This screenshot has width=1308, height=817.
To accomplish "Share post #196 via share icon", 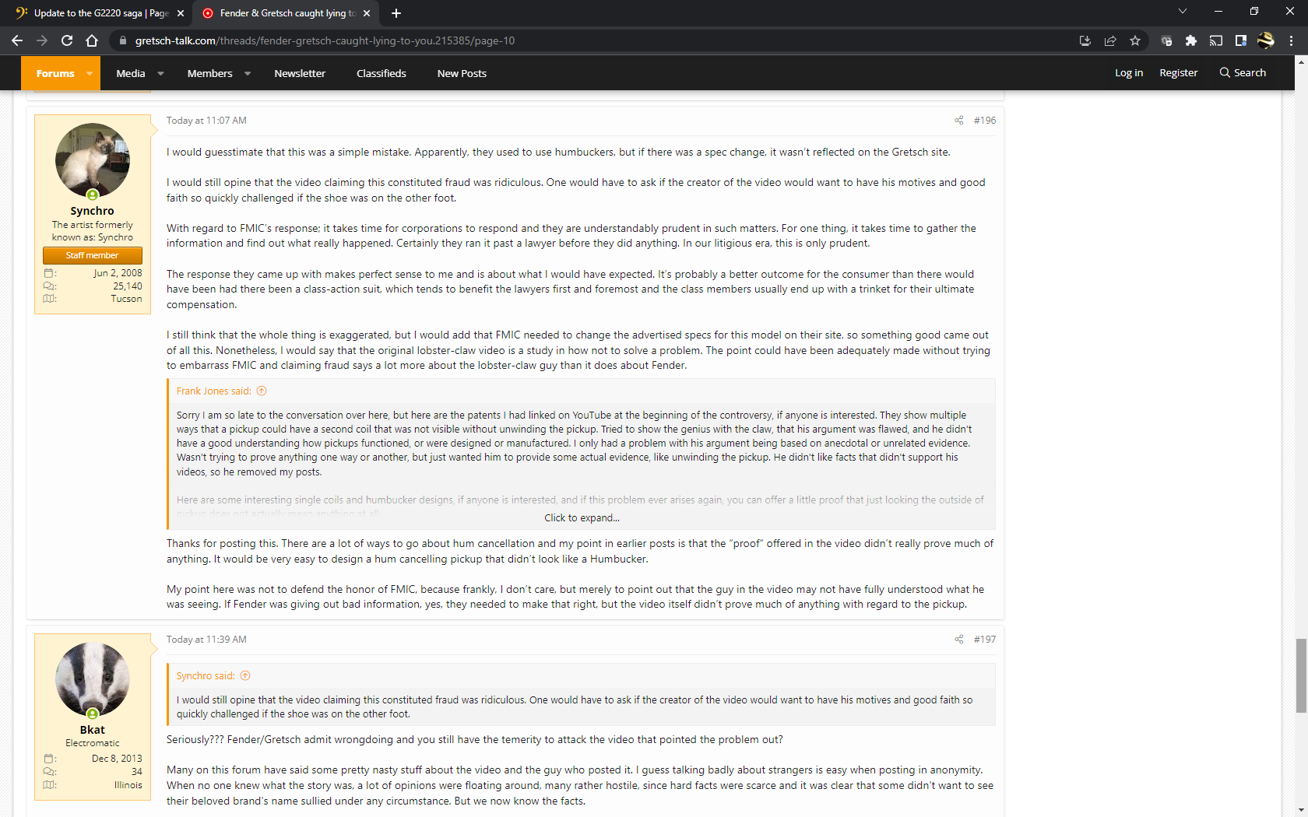I will point(959,121).
